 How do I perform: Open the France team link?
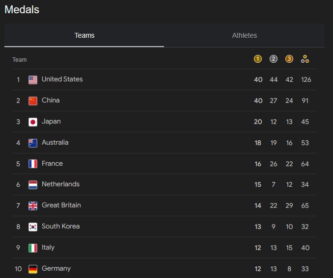click(x=52, y=163)
